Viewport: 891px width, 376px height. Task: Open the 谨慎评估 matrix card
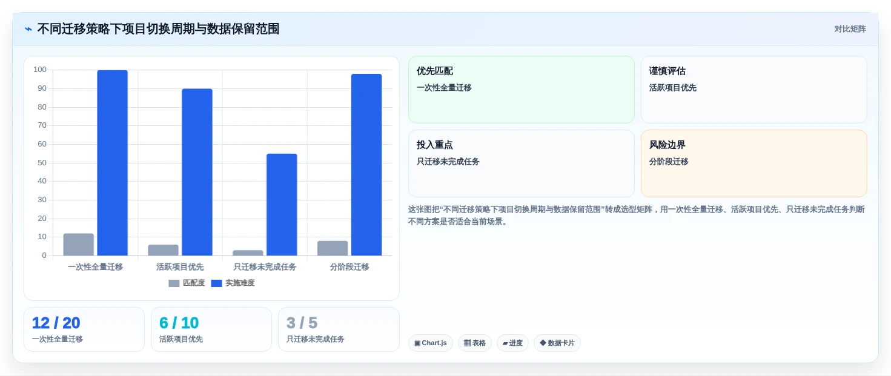[x=754, y=90]
